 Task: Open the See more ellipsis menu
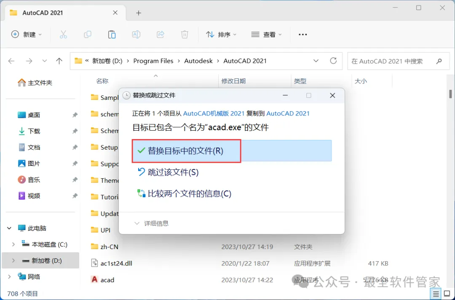tap(302, 35)
